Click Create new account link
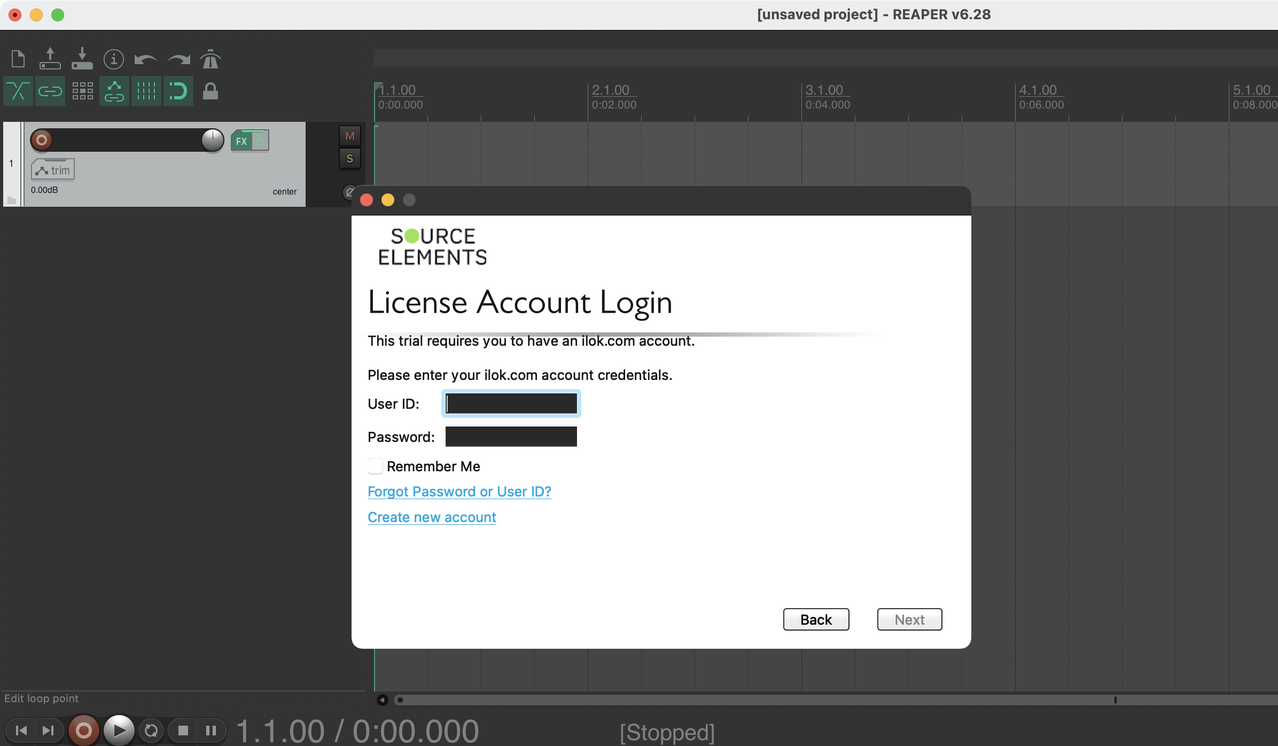The width and height of the screenshot is (1278, 746). pos(432,517)
